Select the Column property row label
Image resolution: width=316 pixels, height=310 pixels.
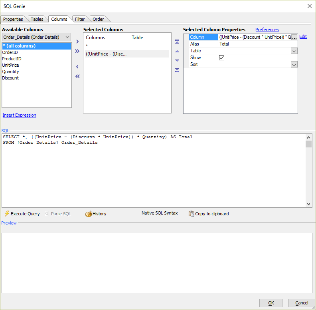coord(203,37)
